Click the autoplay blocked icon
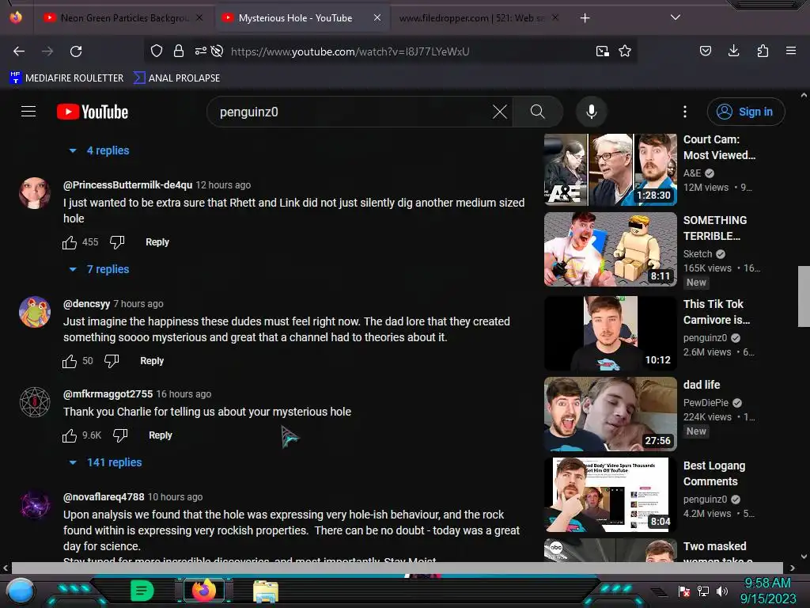The width and height of the screenshot is (810, 608). [x=218, y=51]
